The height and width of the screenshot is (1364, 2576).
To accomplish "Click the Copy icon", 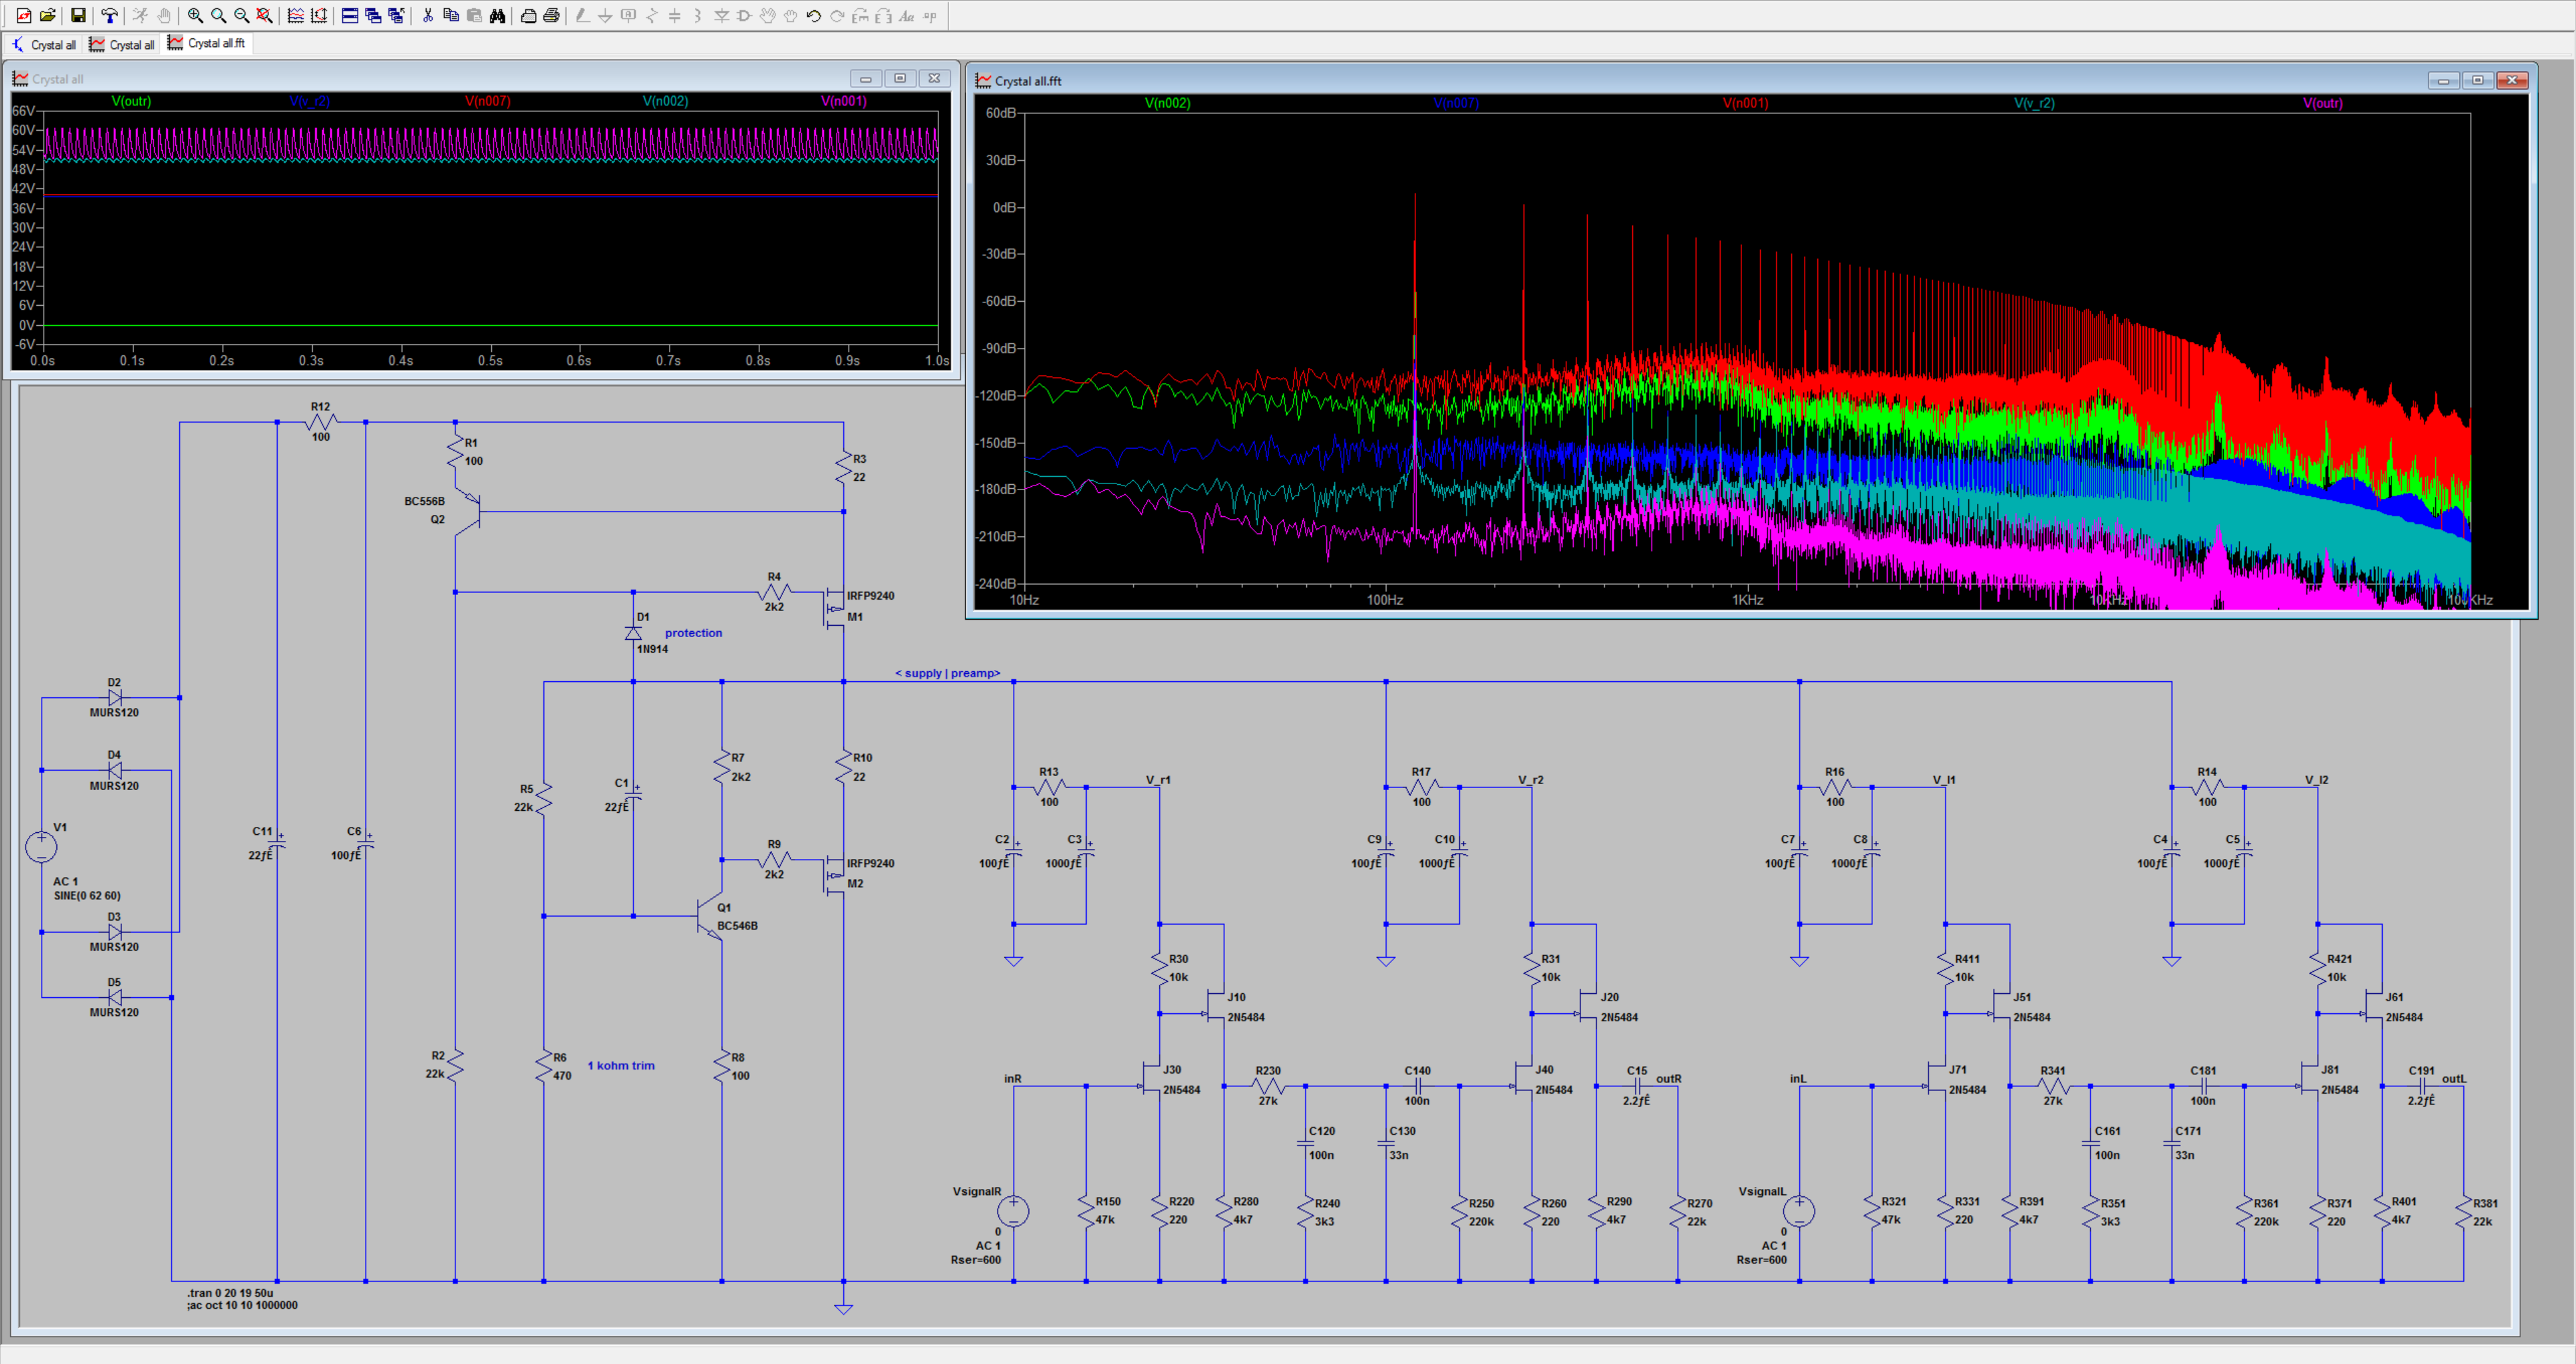I will (451, 15).
